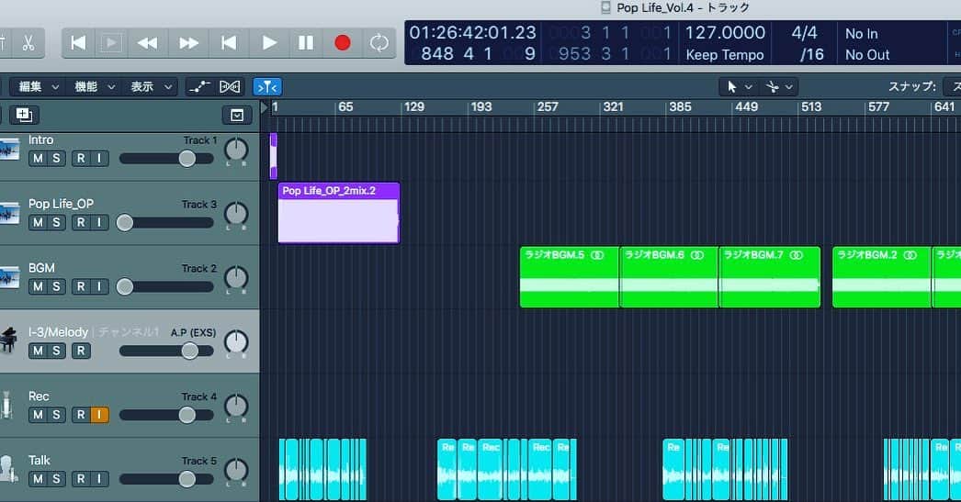Image resolution: width=961 pixels, height=502 pixels.
Task: Open the 機能 menu
Action: (95, 87)
